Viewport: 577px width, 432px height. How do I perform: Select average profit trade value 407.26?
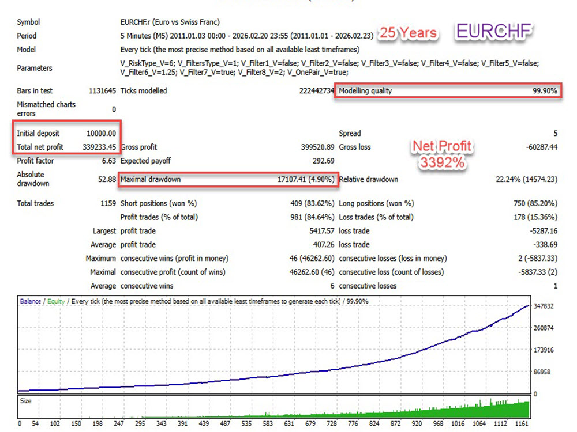coord(324,245)
